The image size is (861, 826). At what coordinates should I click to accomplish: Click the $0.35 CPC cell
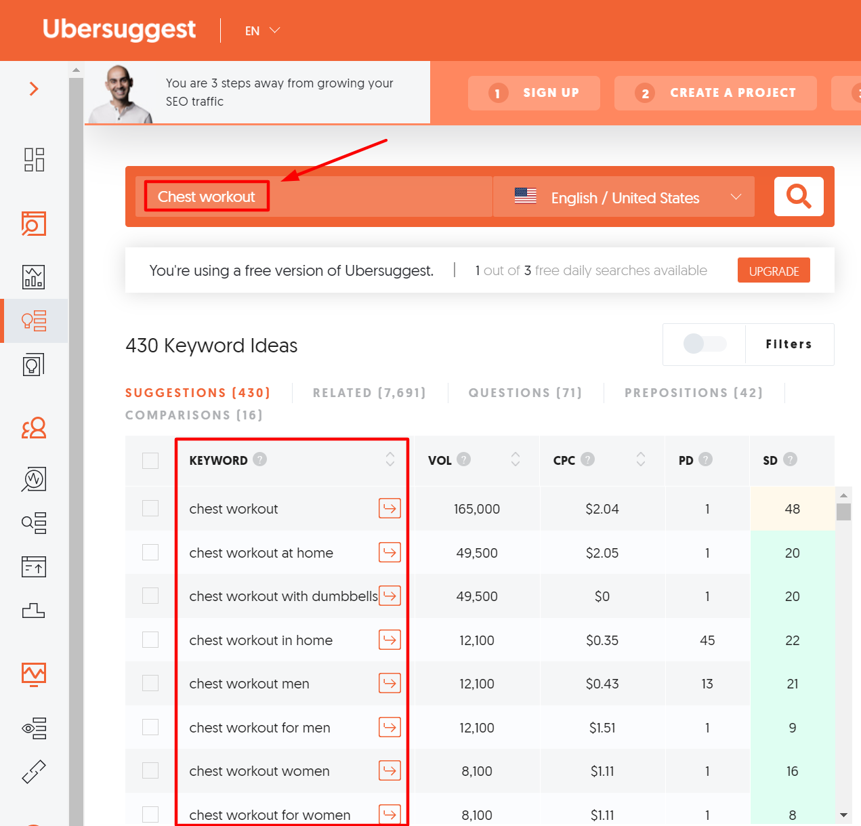point(602,640)
